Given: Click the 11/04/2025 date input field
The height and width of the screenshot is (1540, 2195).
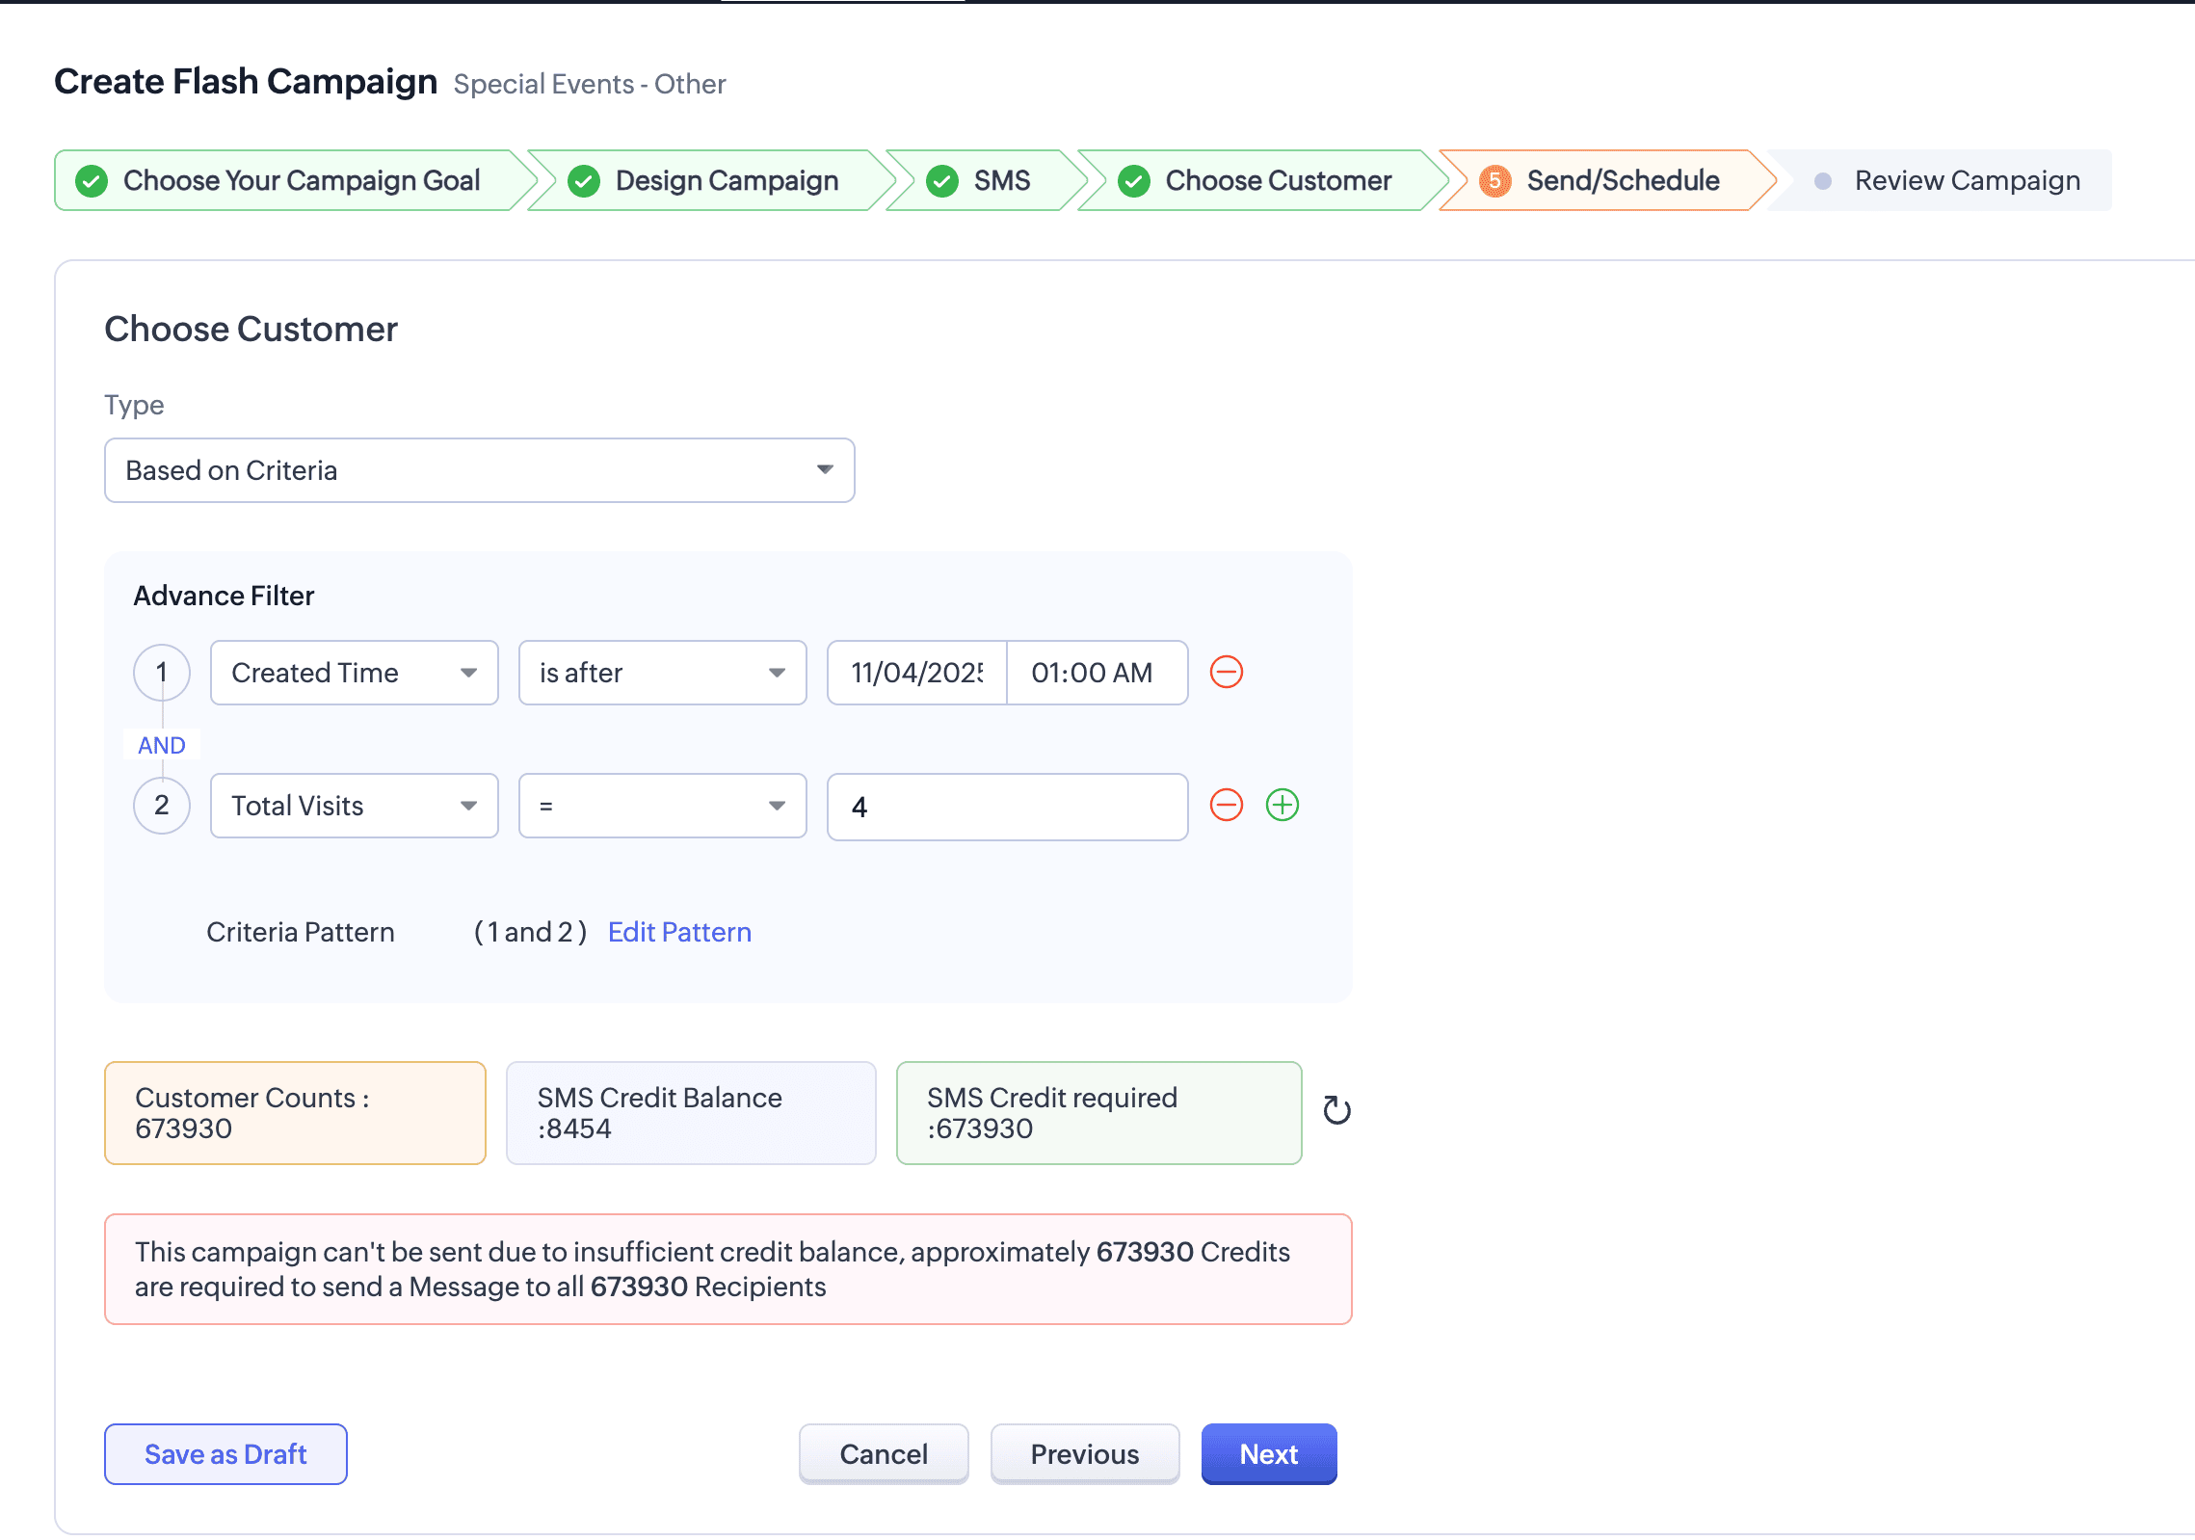Looking at the screenshot, I should point(917,673).
